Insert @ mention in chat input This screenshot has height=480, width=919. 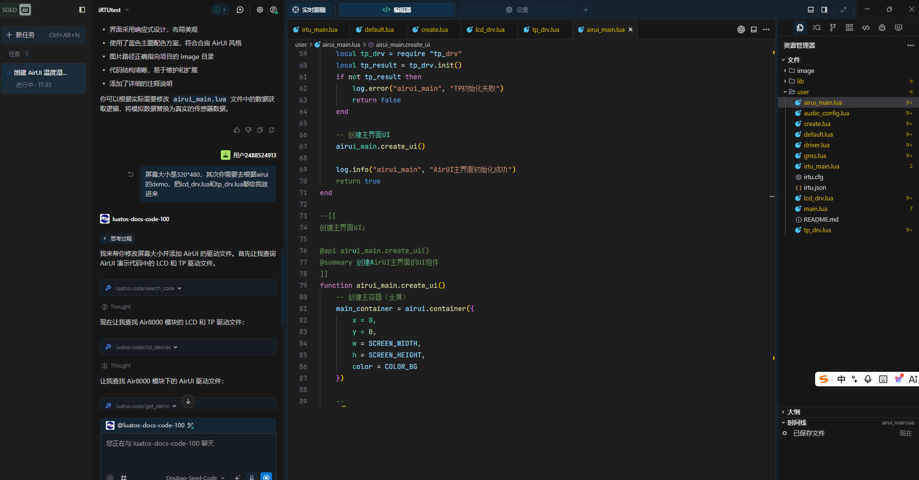point(110,477)
